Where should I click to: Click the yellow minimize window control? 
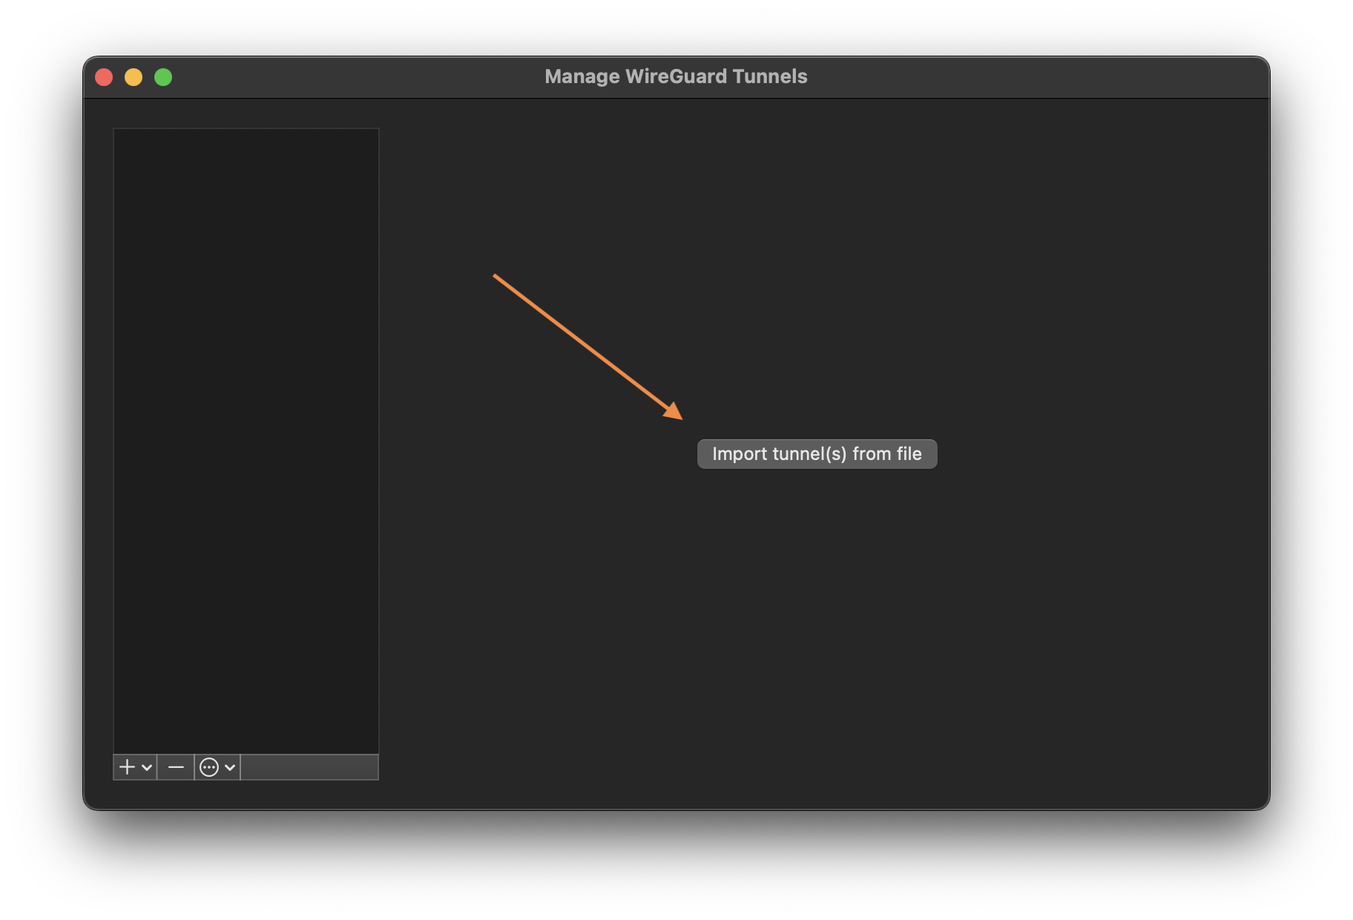click(x=134, y=76)
